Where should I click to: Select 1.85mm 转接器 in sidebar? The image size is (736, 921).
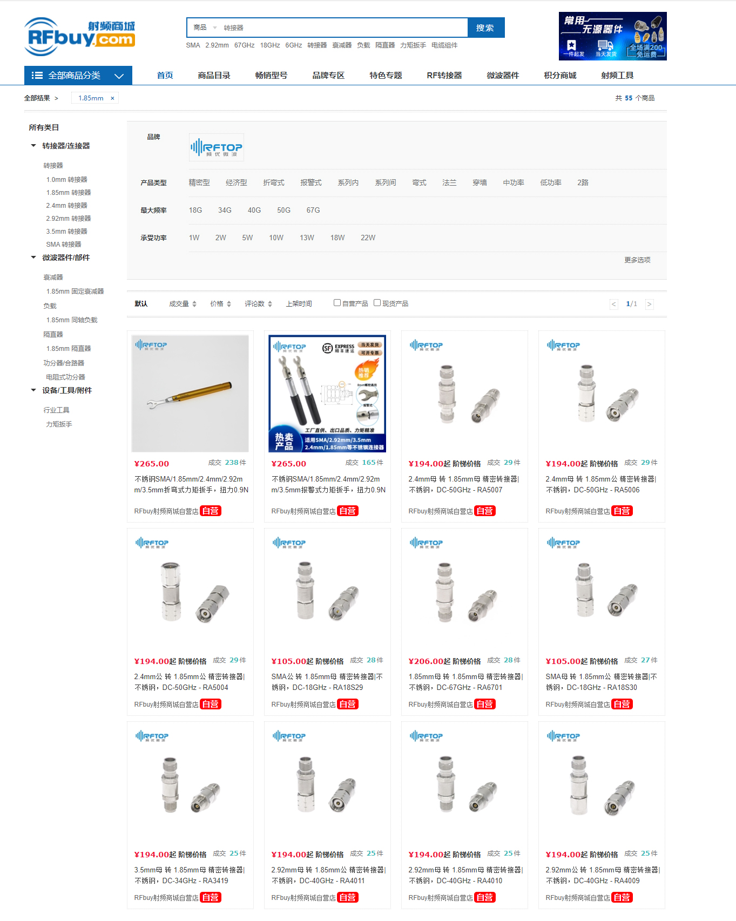pos(69,193)
